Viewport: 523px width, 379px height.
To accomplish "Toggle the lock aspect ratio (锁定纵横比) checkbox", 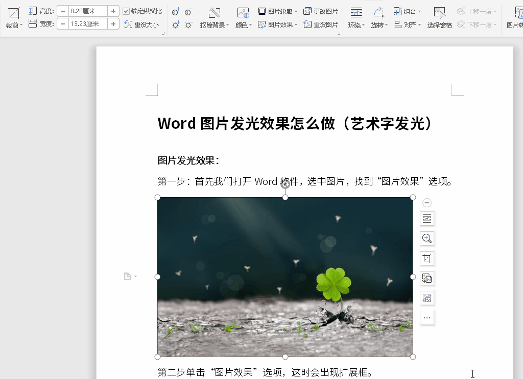I will coord(127,11).
